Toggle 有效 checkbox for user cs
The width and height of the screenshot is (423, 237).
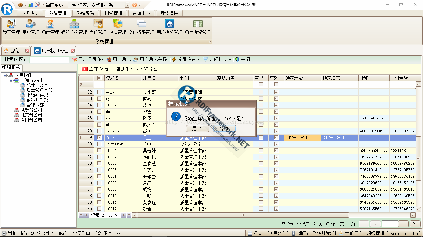coord(276,118)
